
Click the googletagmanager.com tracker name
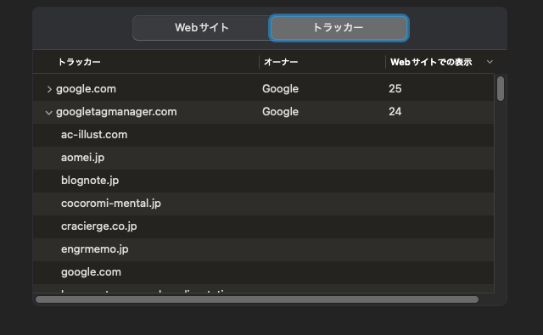tap(116, 112)
